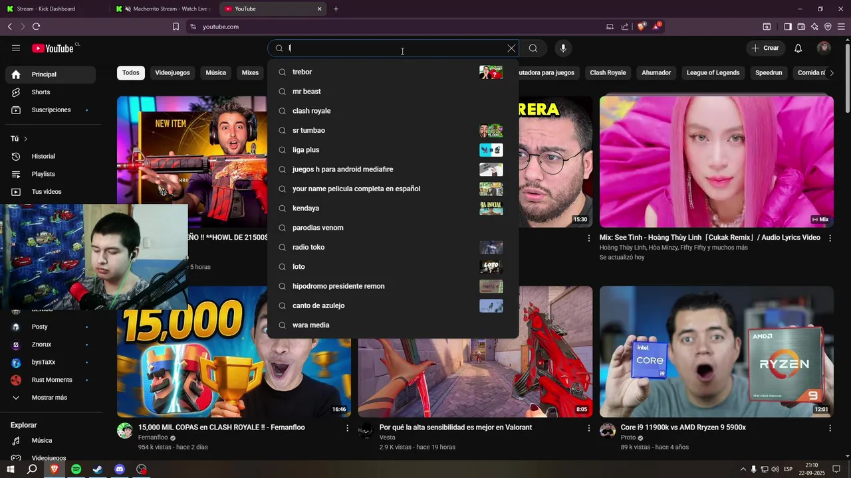Image resolution: width=851 pixels, height=478 pixels.
Task: Select the 'League of Legends' filter chip
Action: [713, 73]
